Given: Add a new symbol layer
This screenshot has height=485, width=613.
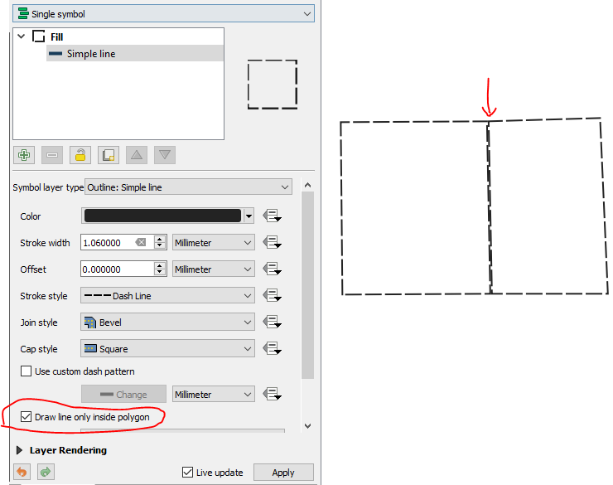Looking at the screenshot, I should pos(24,155).
